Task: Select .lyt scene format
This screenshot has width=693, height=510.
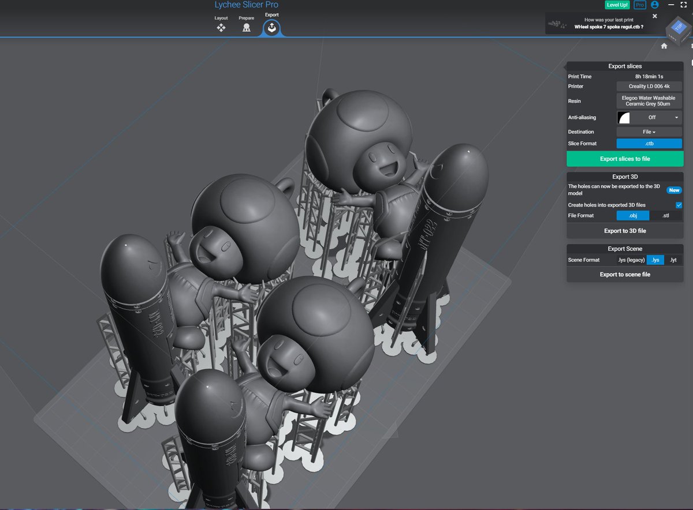Action: point(673,260)
